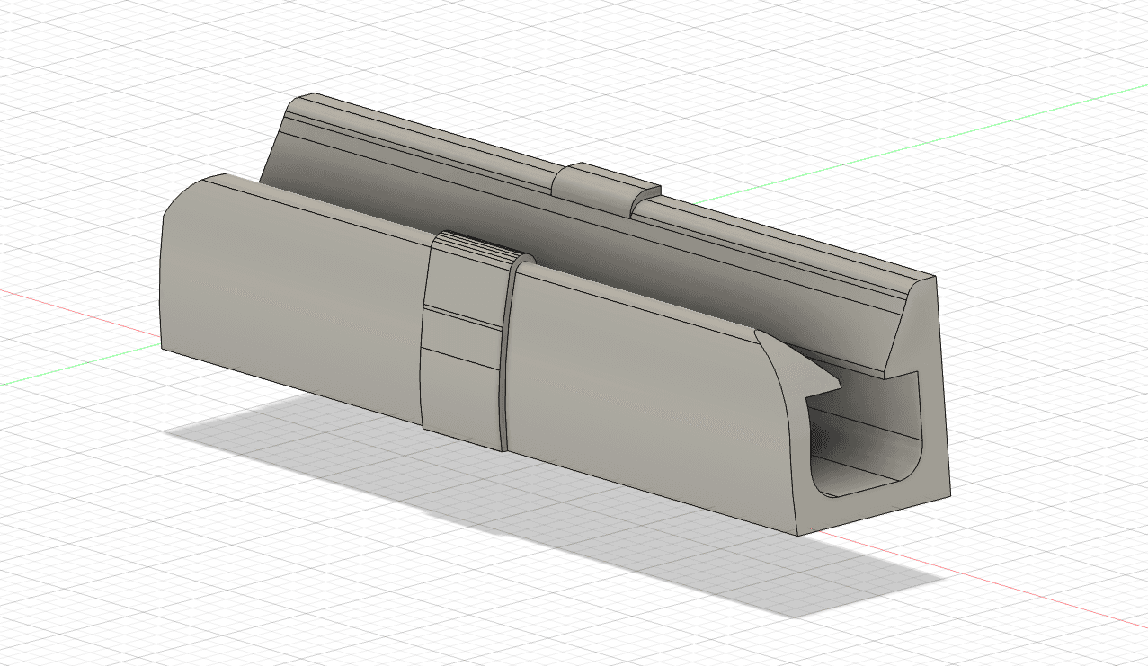Image resolution: width=1148 pixels, height=666 pixels.
Task: Select the small raised tab on the back rail
Action: pyautogui.click(x=604, y=188)
